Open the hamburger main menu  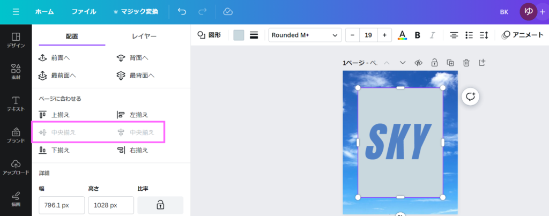(x=16, y=12)
